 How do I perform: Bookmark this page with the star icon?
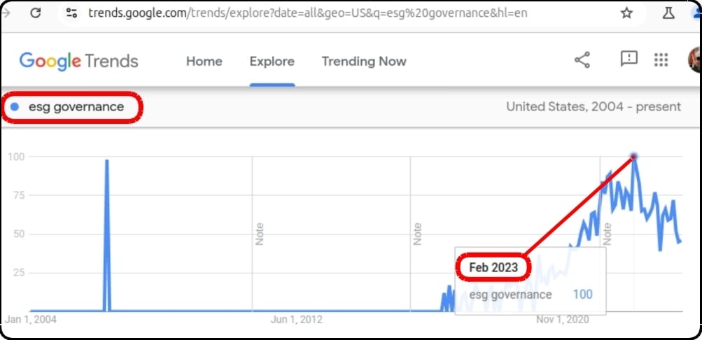[627, 13]
